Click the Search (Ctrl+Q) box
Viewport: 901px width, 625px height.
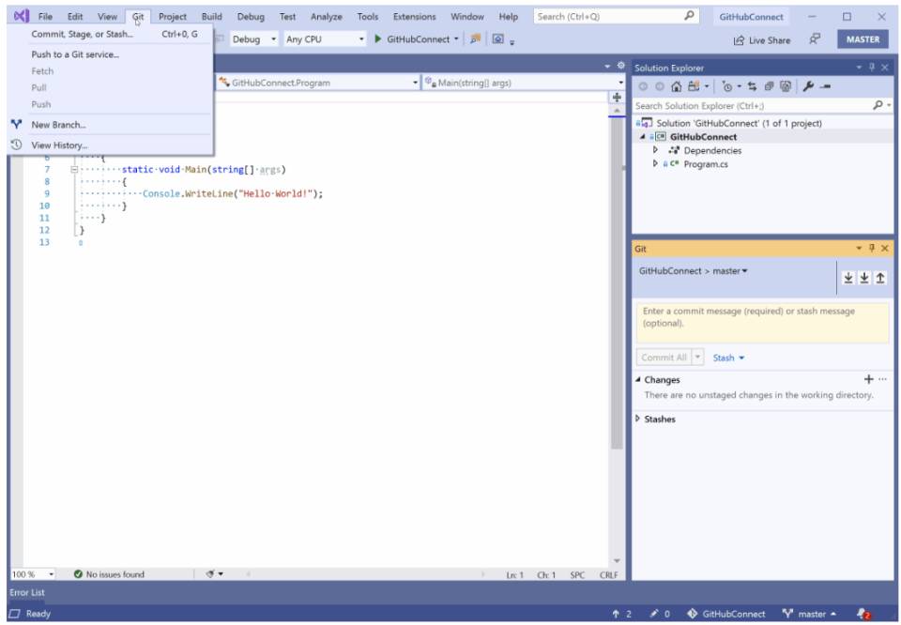616,17
